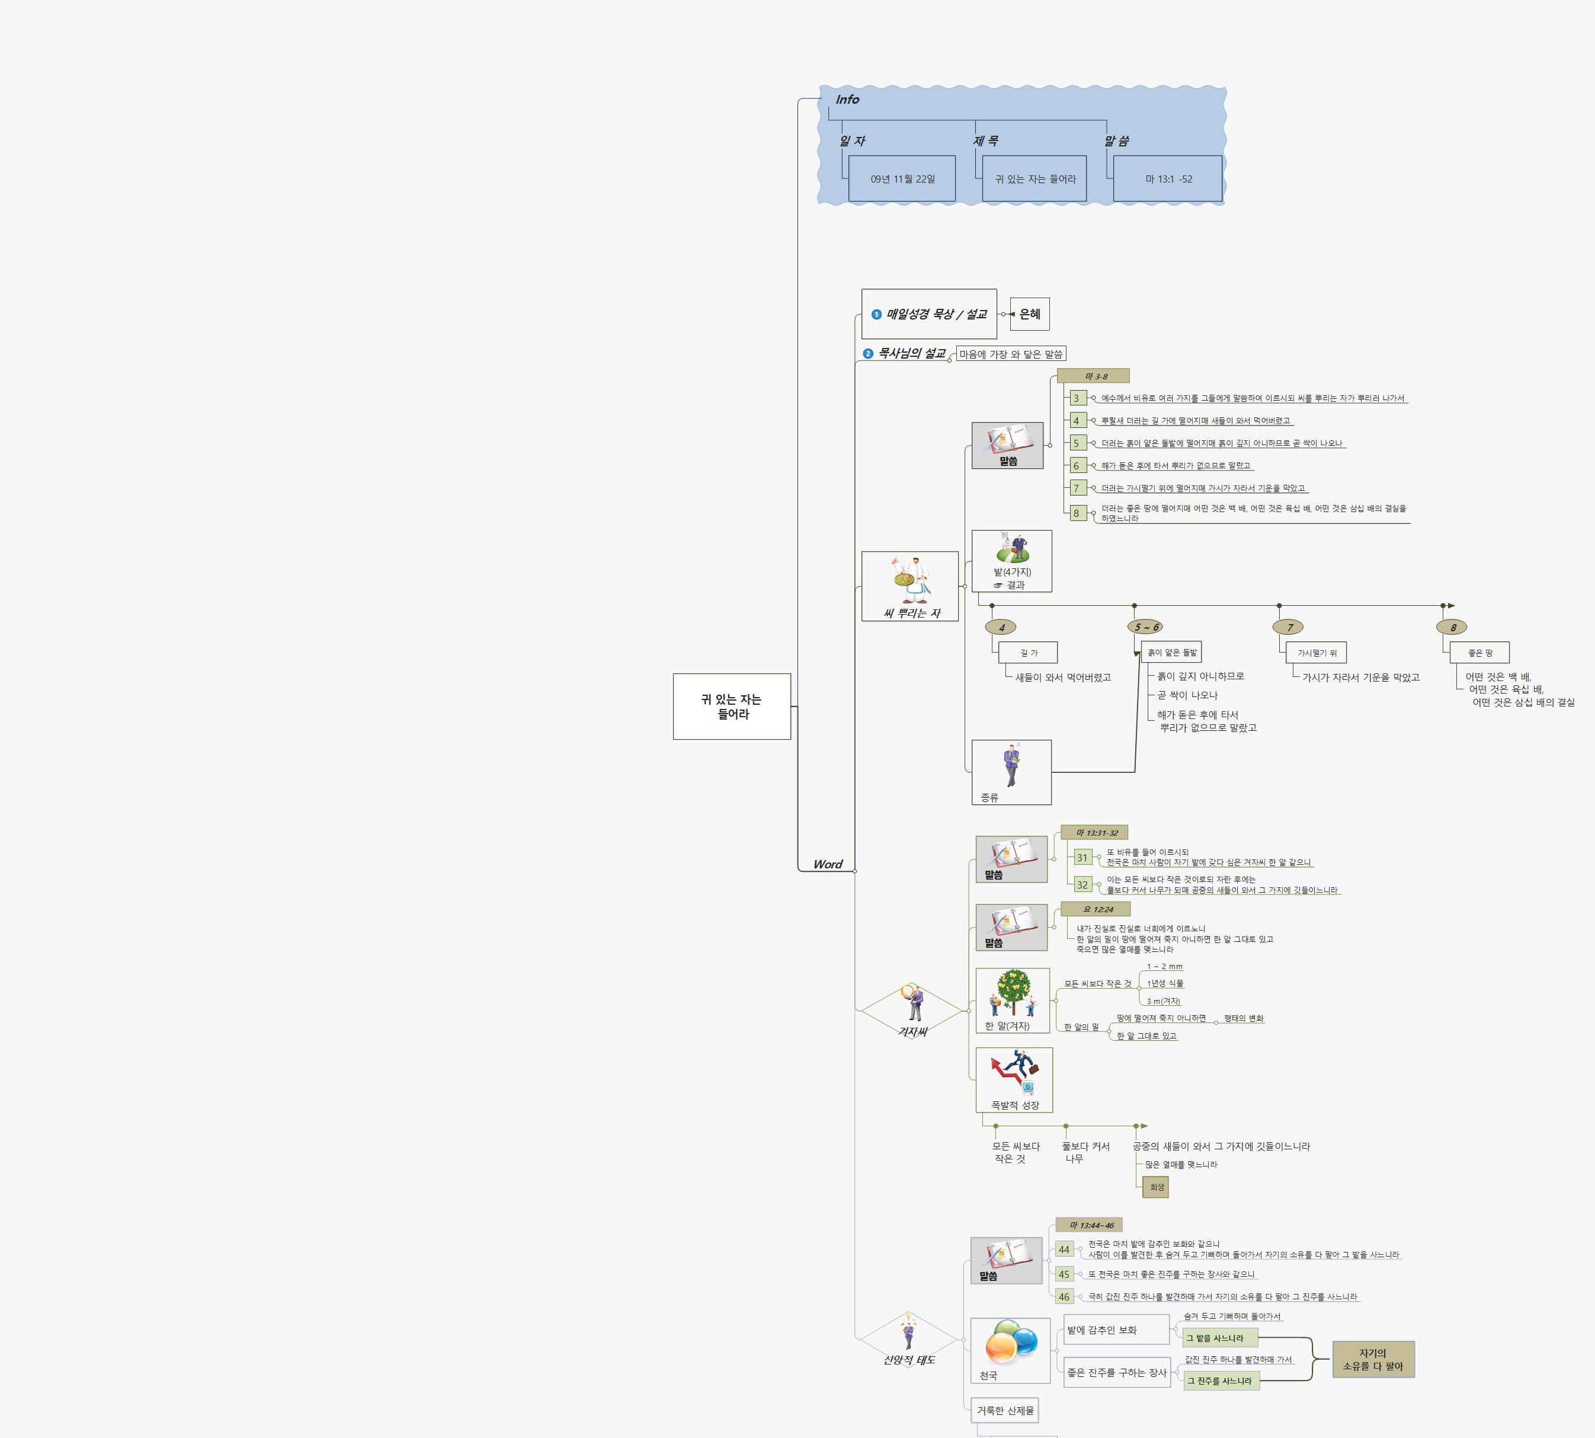
Task: Click the oval label 5 ~ 6
Action: tap(1145, 627)
